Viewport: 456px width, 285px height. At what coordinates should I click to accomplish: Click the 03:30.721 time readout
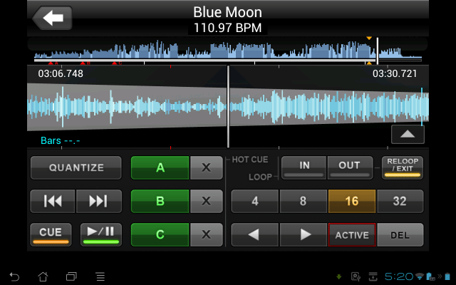pos(395,73)
